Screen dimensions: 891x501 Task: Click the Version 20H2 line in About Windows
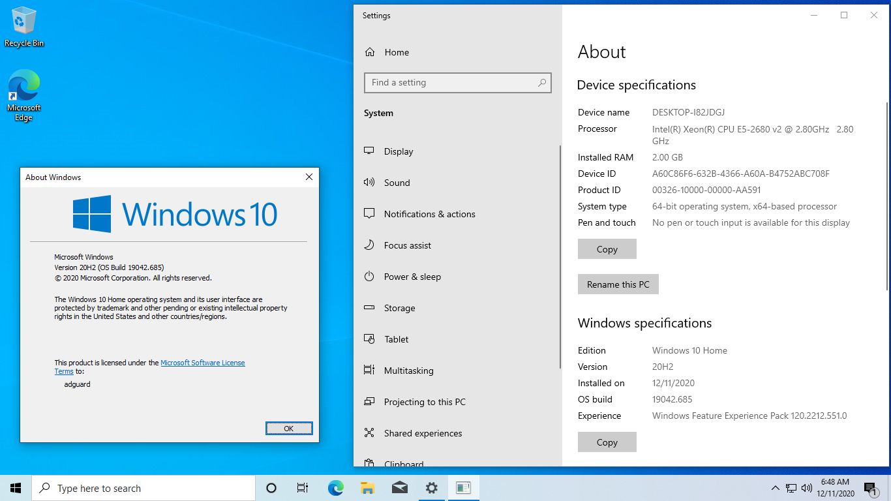pyautogui.click(x=109, y=267)
